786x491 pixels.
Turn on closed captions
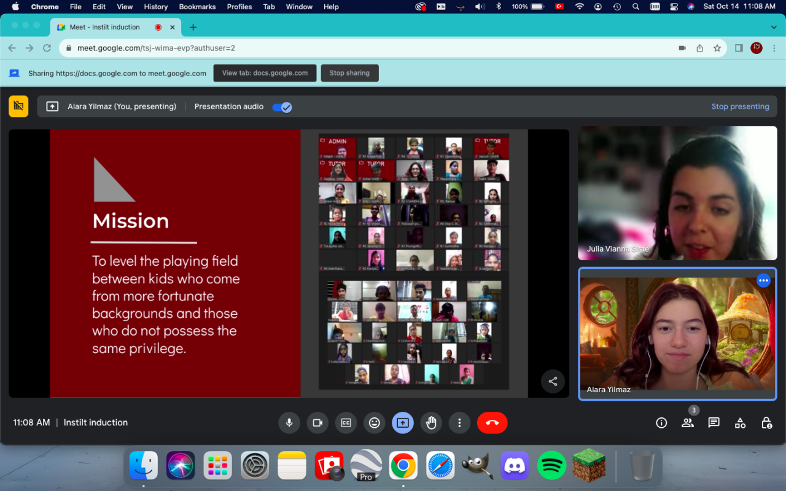pyautogui.click(x=346, y=423)
